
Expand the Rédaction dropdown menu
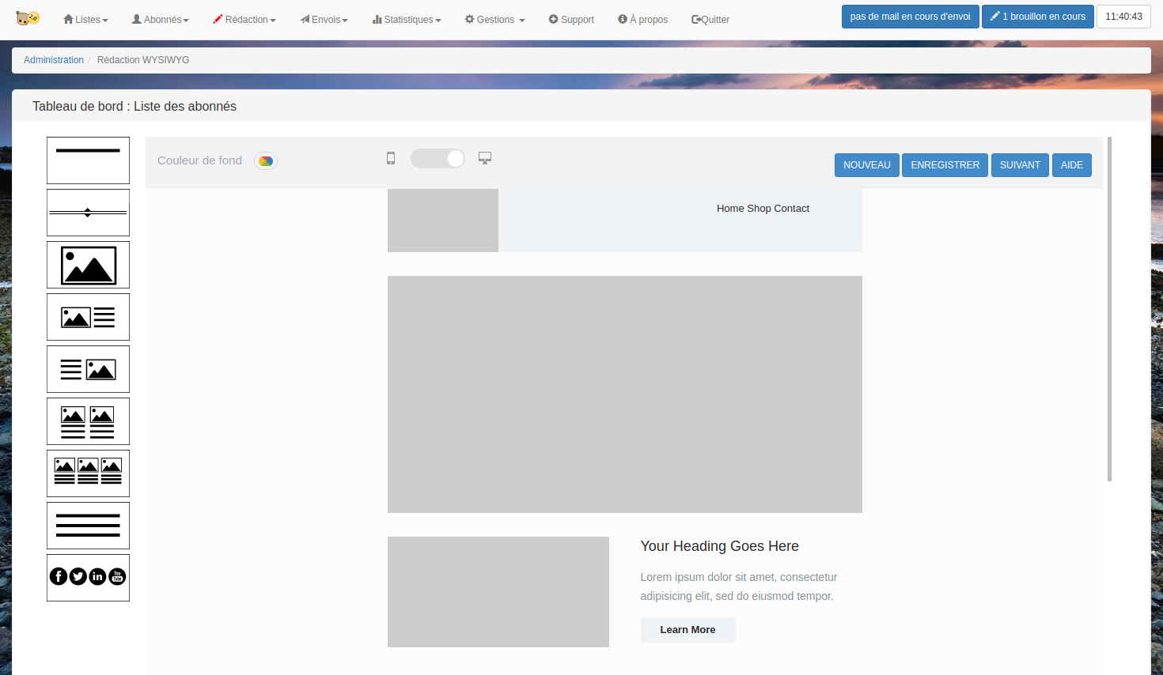(244, 20)
